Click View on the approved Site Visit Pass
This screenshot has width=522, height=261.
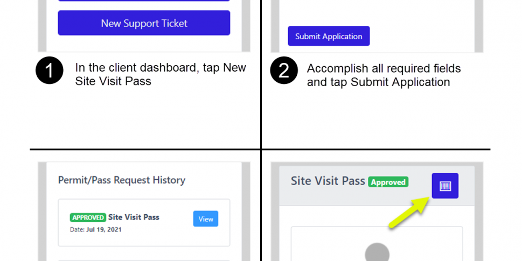pos(206,218)
